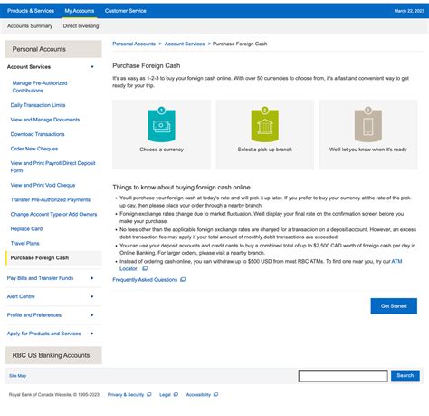Screen dimensions: 429x416
Task: Expand the Alert Centre arrow
Action: tap(92, 296)
